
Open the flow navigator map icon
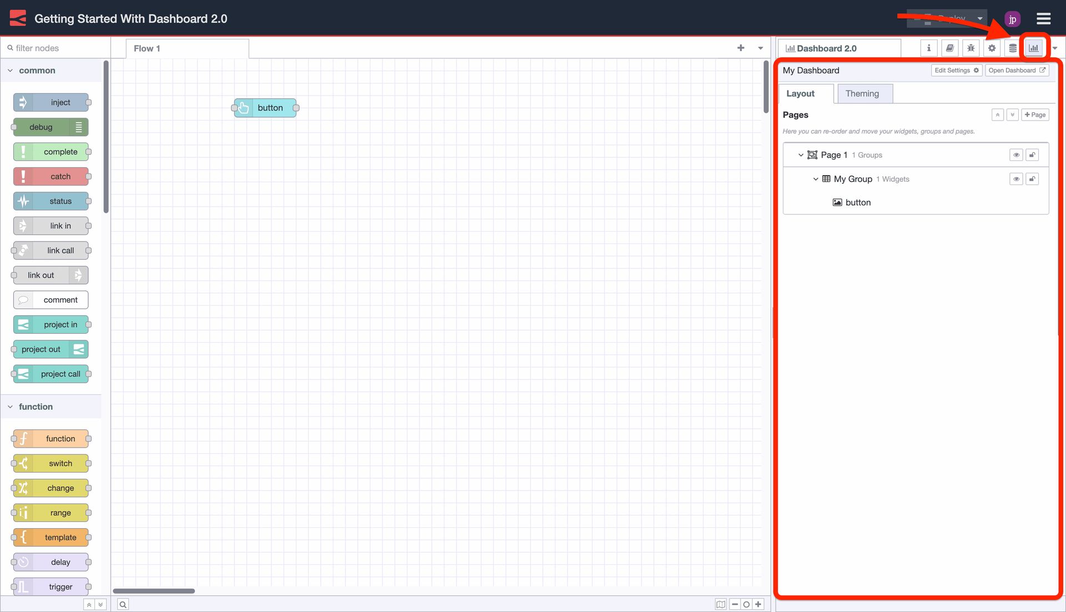(x=720, y=604)
